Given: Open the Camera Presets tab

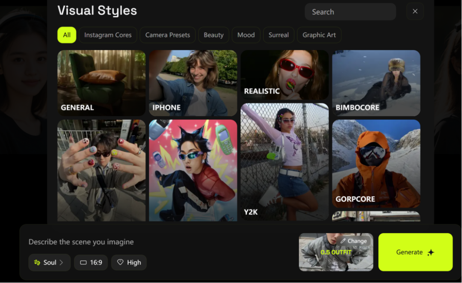Looking at the screenshot, I should pos(168,35).
